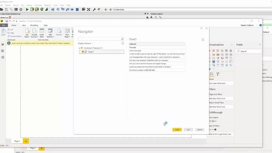Switch to the Modeling tab
Screen dimensions: 272x153
[34, 25]
